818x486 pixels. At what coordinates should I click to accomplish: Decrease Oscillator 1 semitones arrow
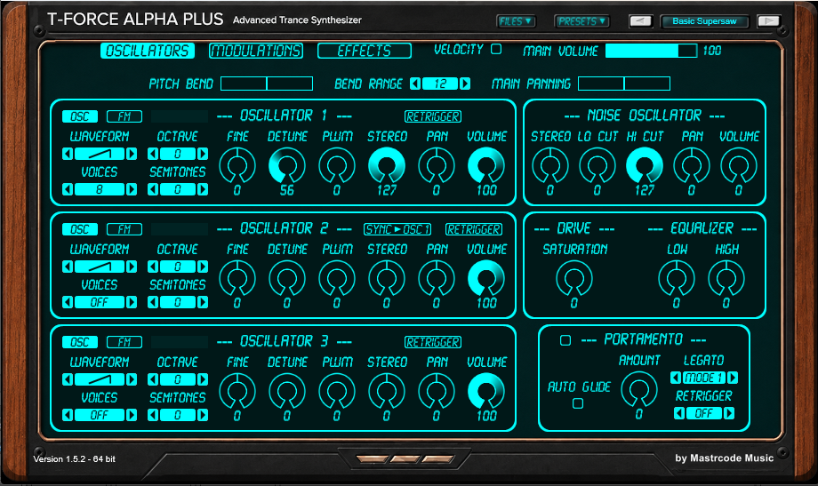[153, 189]
